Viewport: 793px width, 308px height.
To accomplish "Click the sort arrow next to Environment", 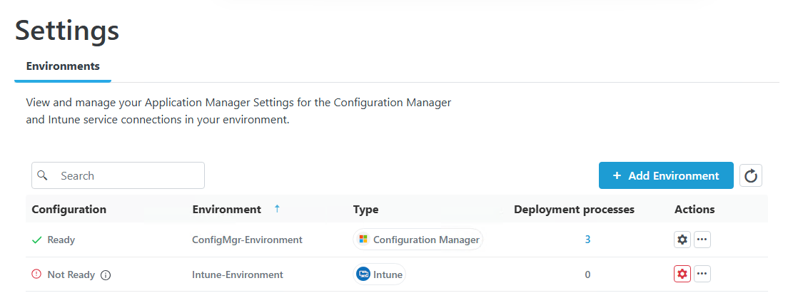I will point(277,209).
